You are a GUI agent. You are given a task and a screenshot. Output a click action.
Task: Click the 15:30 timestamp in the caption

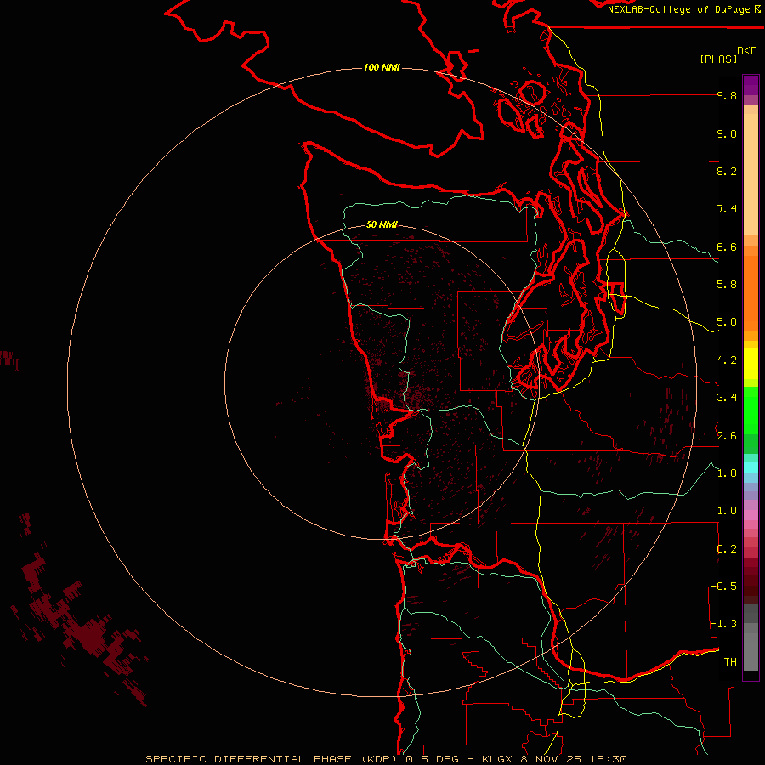point(610,759)
